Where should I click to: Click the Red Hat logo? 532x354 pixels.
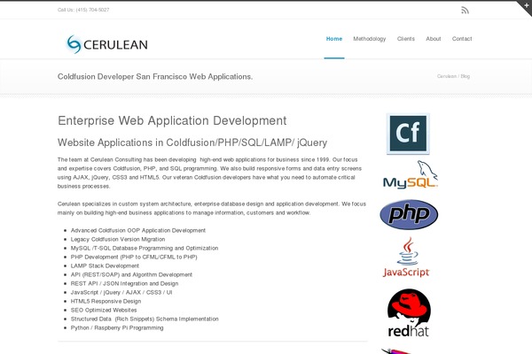408,314
